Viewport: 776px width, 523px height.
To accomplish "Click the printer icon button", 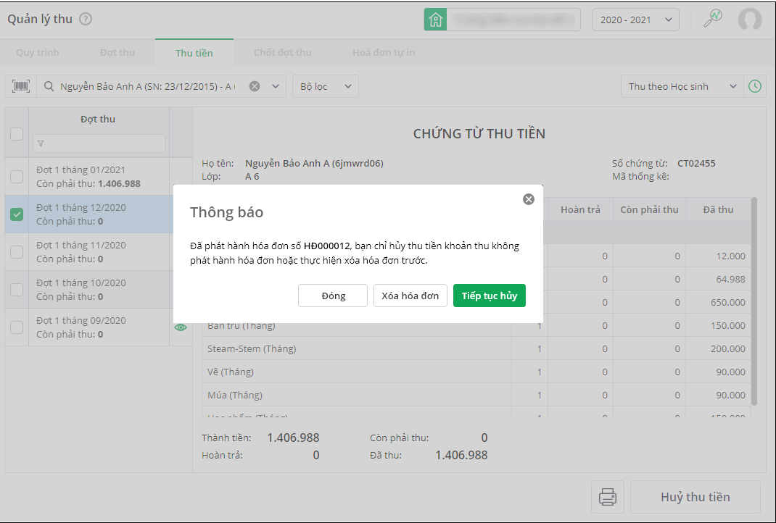I will (607, 497).
